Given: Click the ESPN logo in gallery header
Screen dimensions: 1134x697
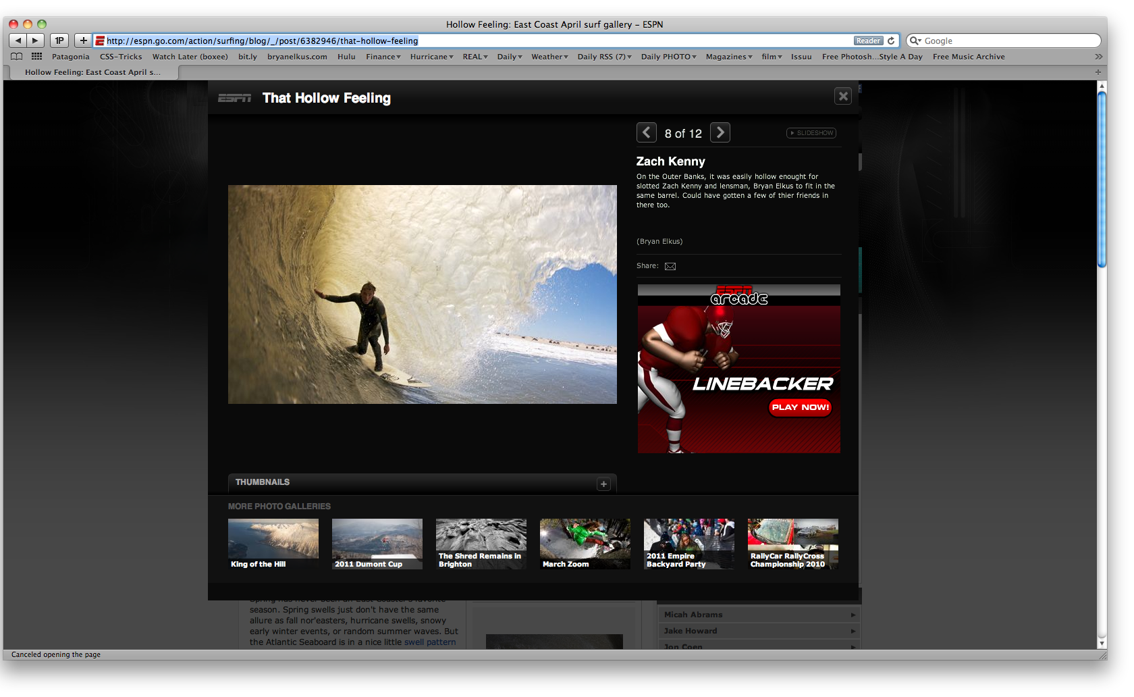Looking at the screenshot, I should pyautogui.click(x=234, y=99).
